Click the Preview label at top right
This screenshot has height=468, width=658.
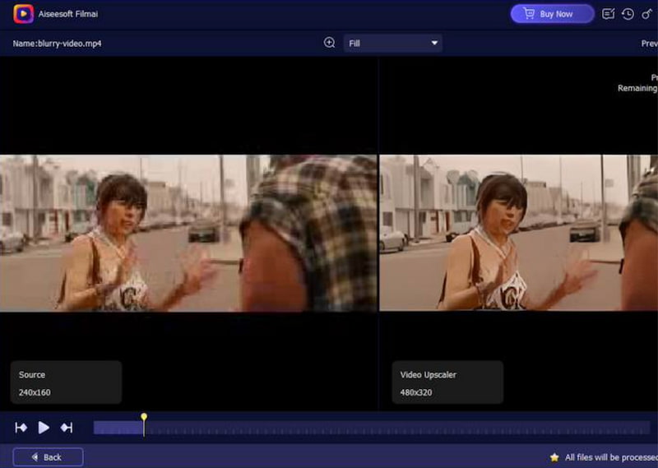pyautogui.click(x=649, y=44)
